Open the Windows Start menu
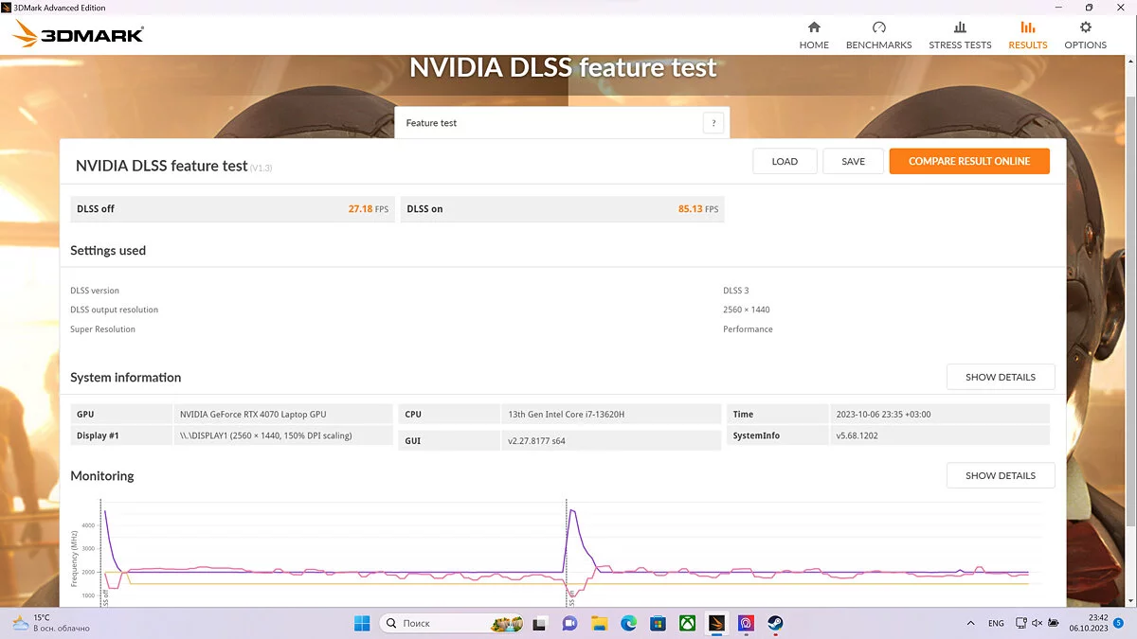 point(362,623)
